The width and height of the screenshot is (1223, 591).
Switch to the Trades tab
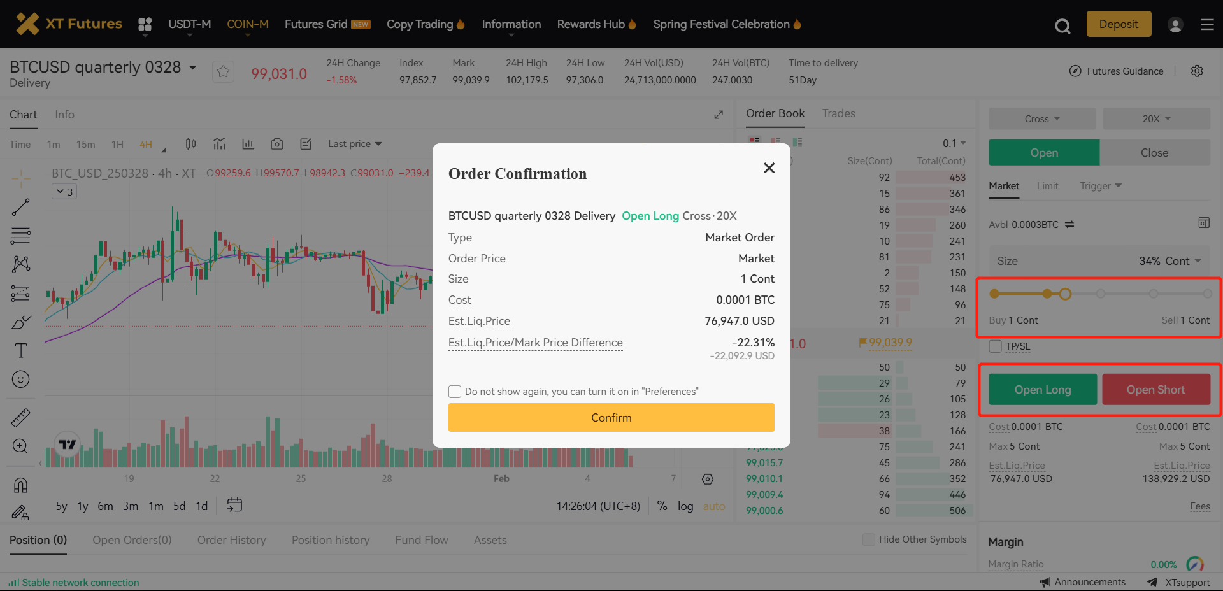point(838,113)
